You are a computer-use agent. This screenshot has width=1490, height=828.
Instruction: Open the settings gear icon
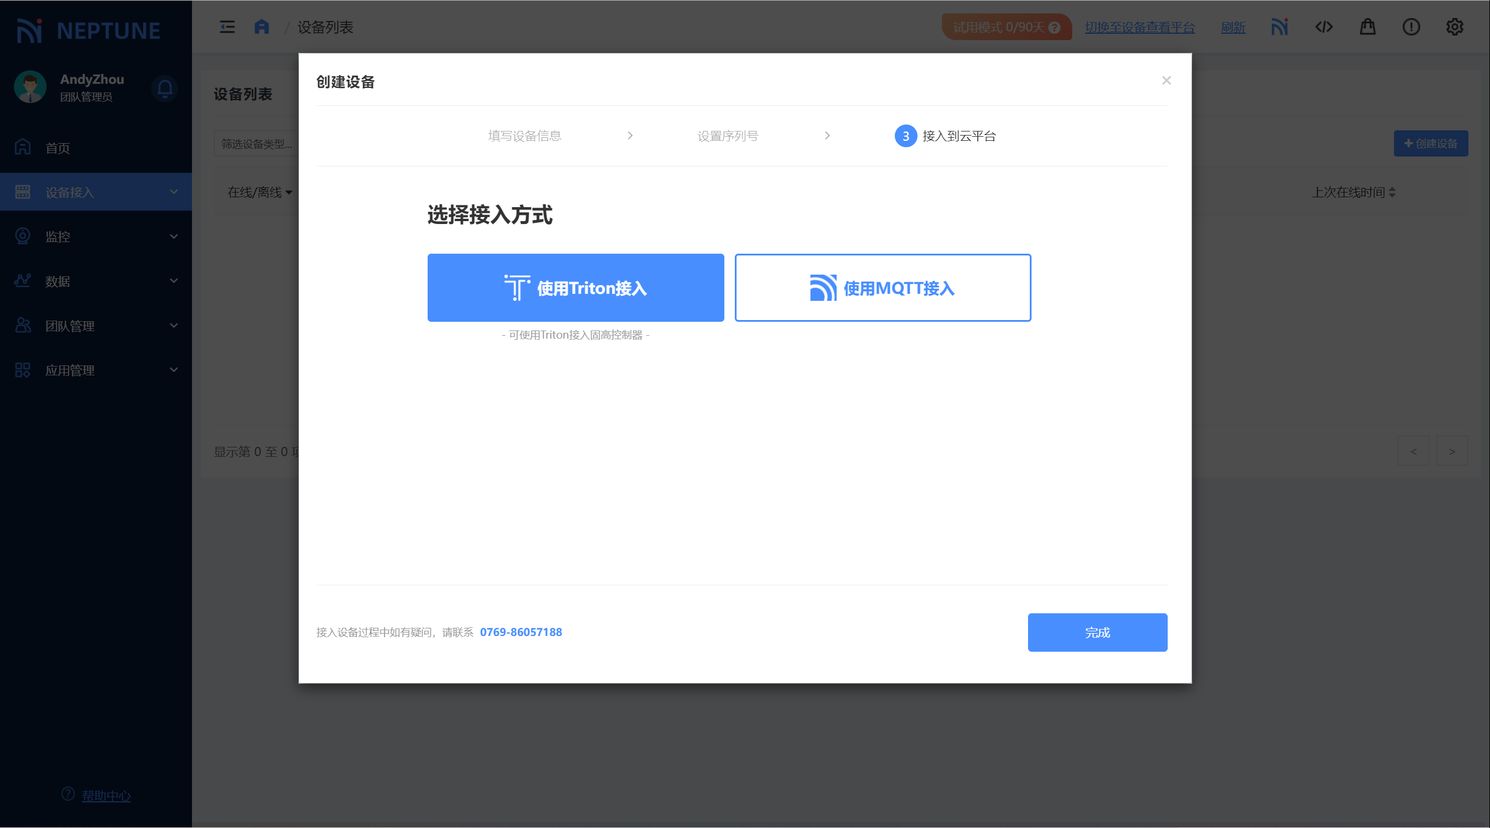coord(1455,27)
